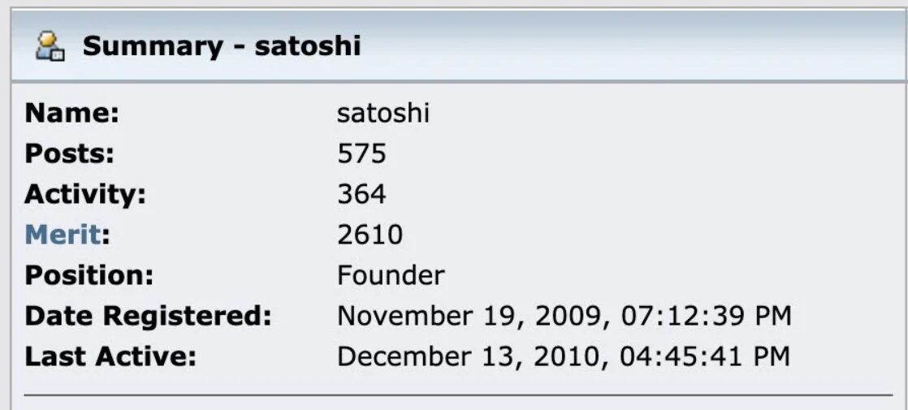This screenshot has height=410, width=908.
Task: Select the Name field label
Action: pos(72,113)
